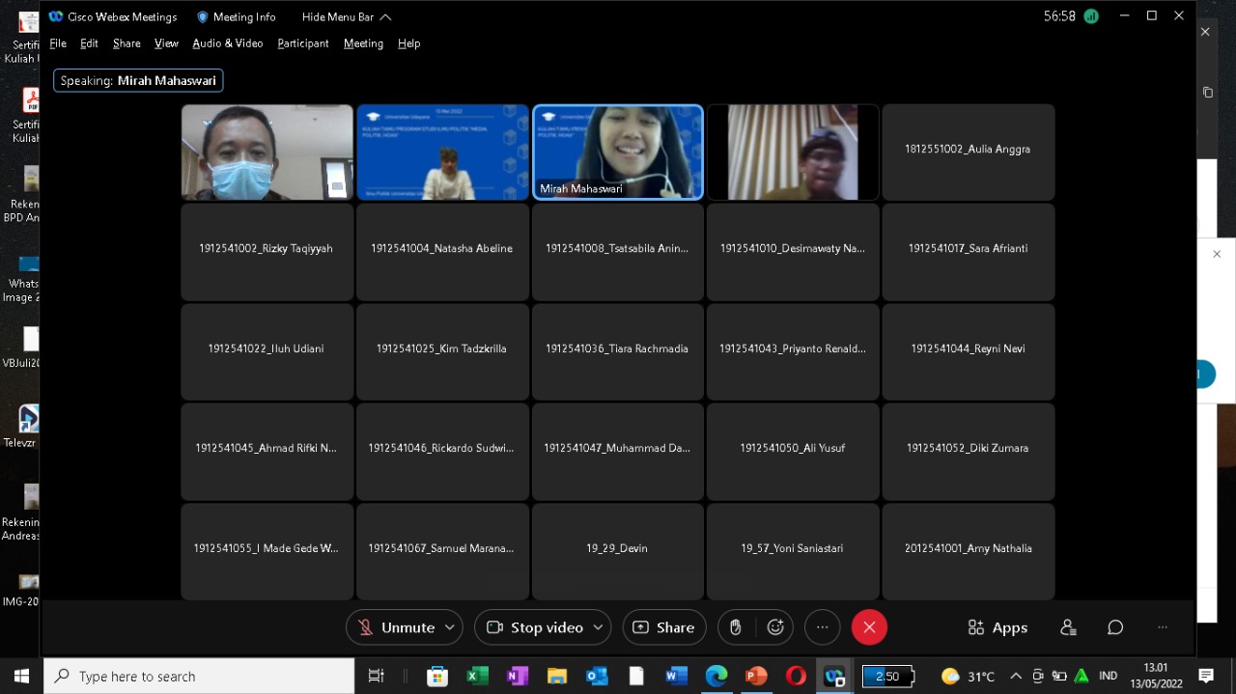
Task: Open the Participant menu
Action: tap(303, 43)
